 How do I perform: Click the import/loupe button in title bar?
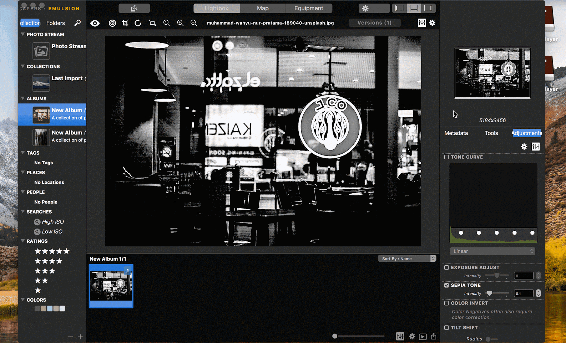coord(134,8)
